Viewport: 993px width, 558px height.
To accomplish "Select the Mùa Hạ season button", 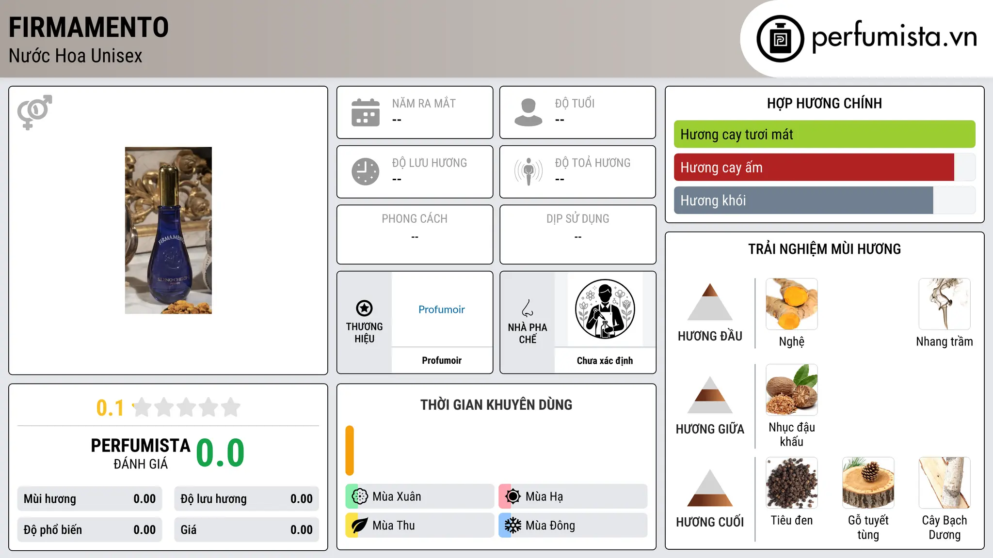I will click(573, 496).
